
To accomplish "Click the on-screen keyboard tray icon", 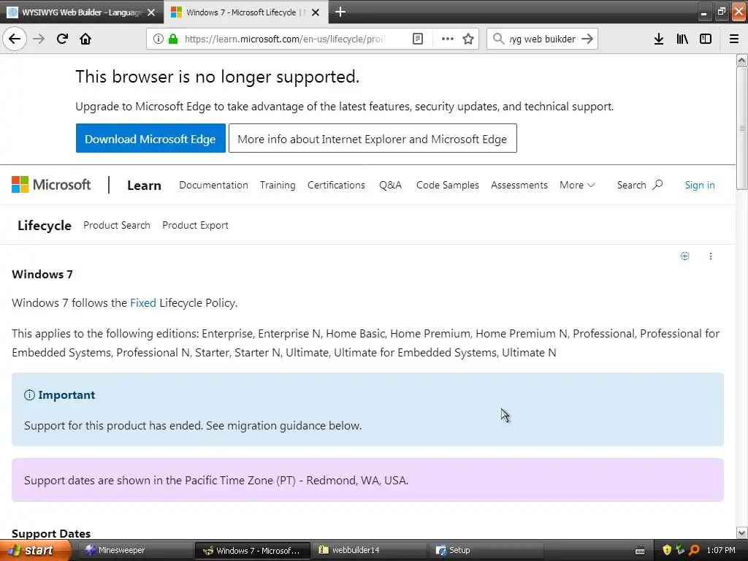I will click(640, 551).
